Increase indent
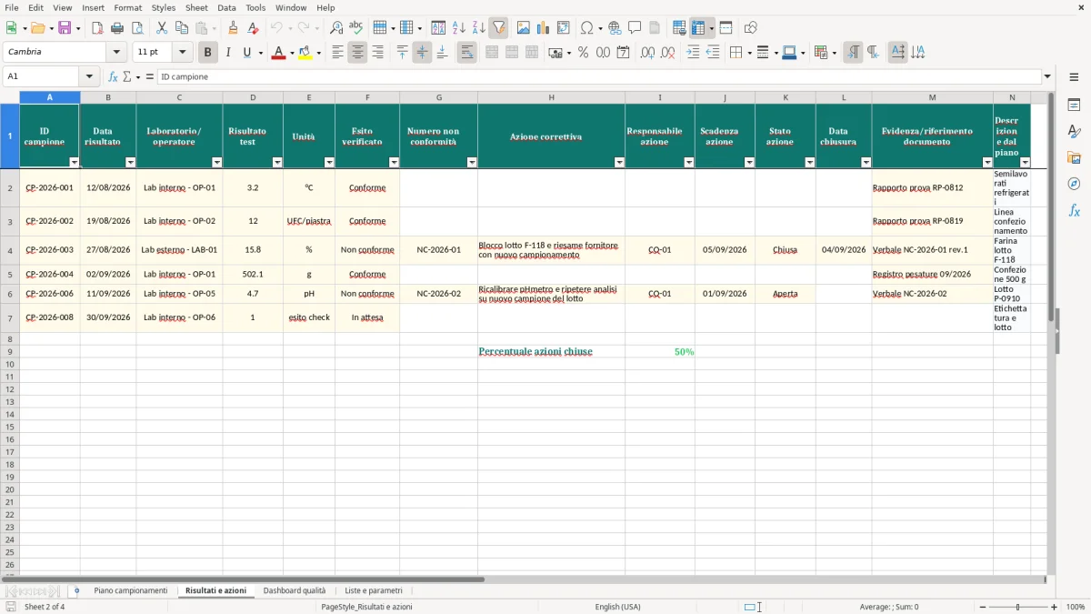The width and height of the screenshot is (1091, 614). point(693,53)
